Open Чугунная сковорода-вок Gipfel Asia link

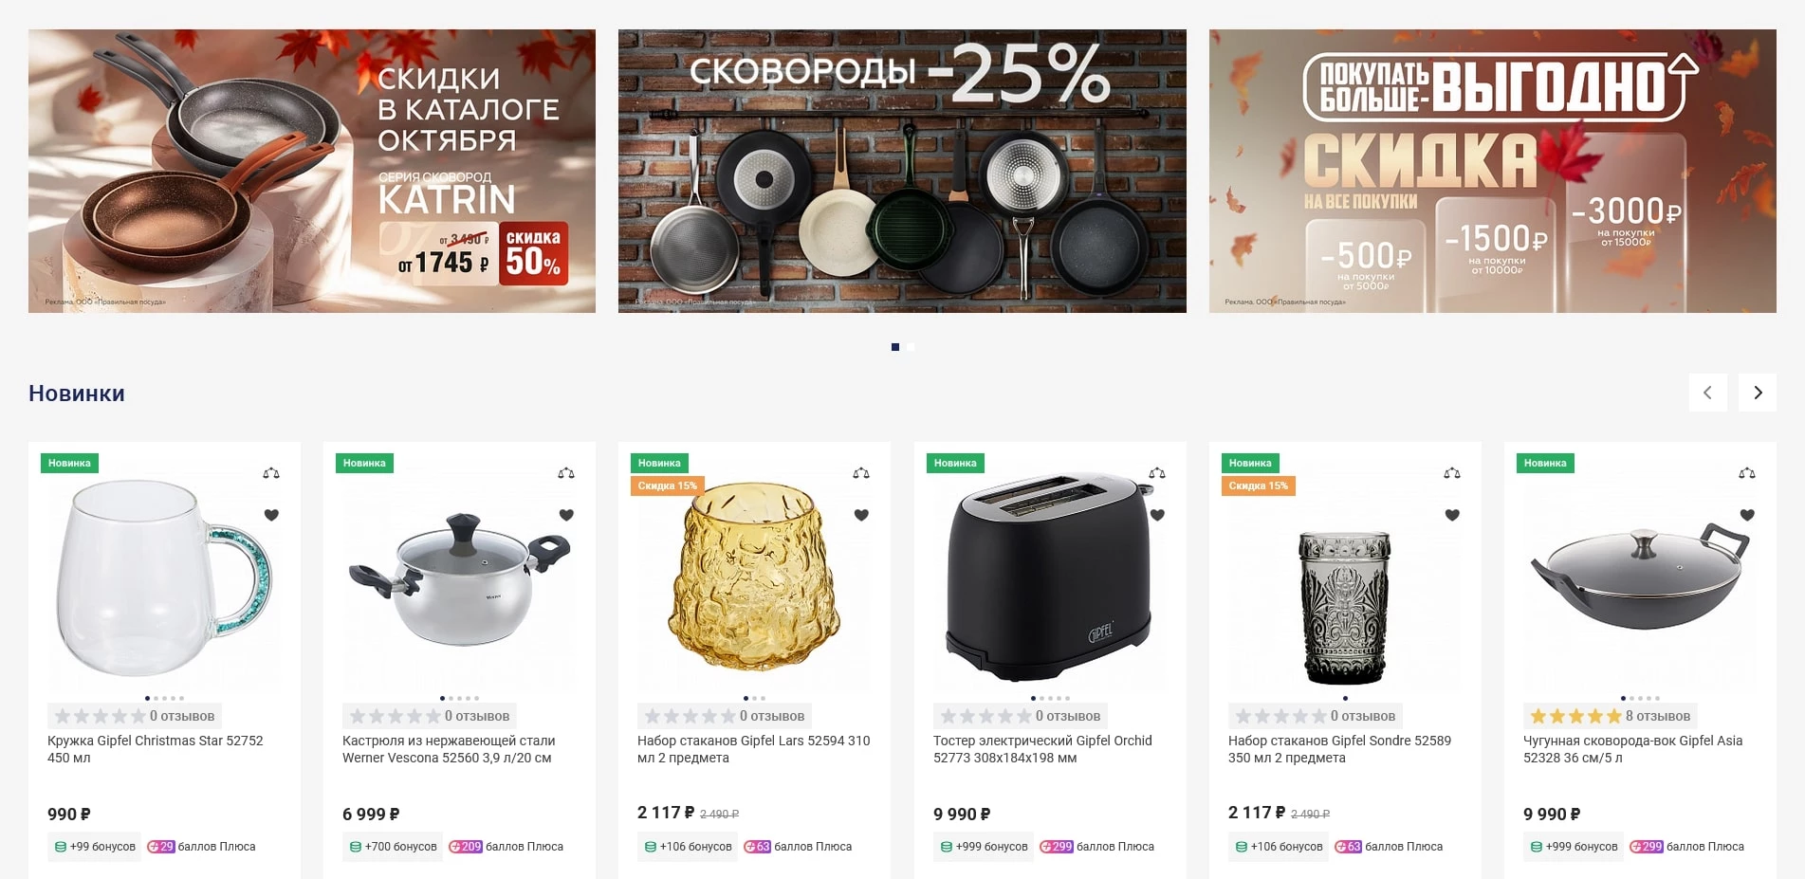pos(1632,749)
